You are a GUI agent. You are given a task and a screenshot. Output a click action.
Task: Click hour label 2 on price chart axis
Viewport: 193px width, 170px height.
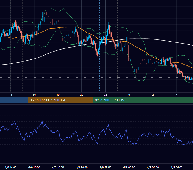(153, 95)
